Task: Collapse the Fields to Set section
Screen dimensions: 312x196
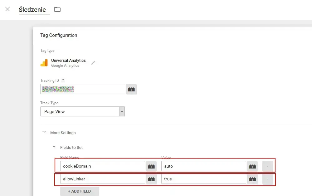Action: (54, 147)
